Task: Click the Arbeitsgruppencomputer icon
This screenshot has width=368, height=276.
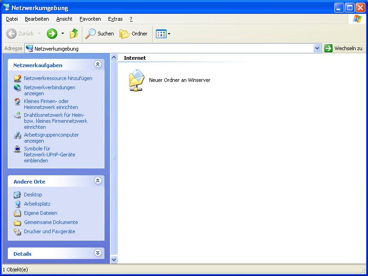Action: [17, 135]
